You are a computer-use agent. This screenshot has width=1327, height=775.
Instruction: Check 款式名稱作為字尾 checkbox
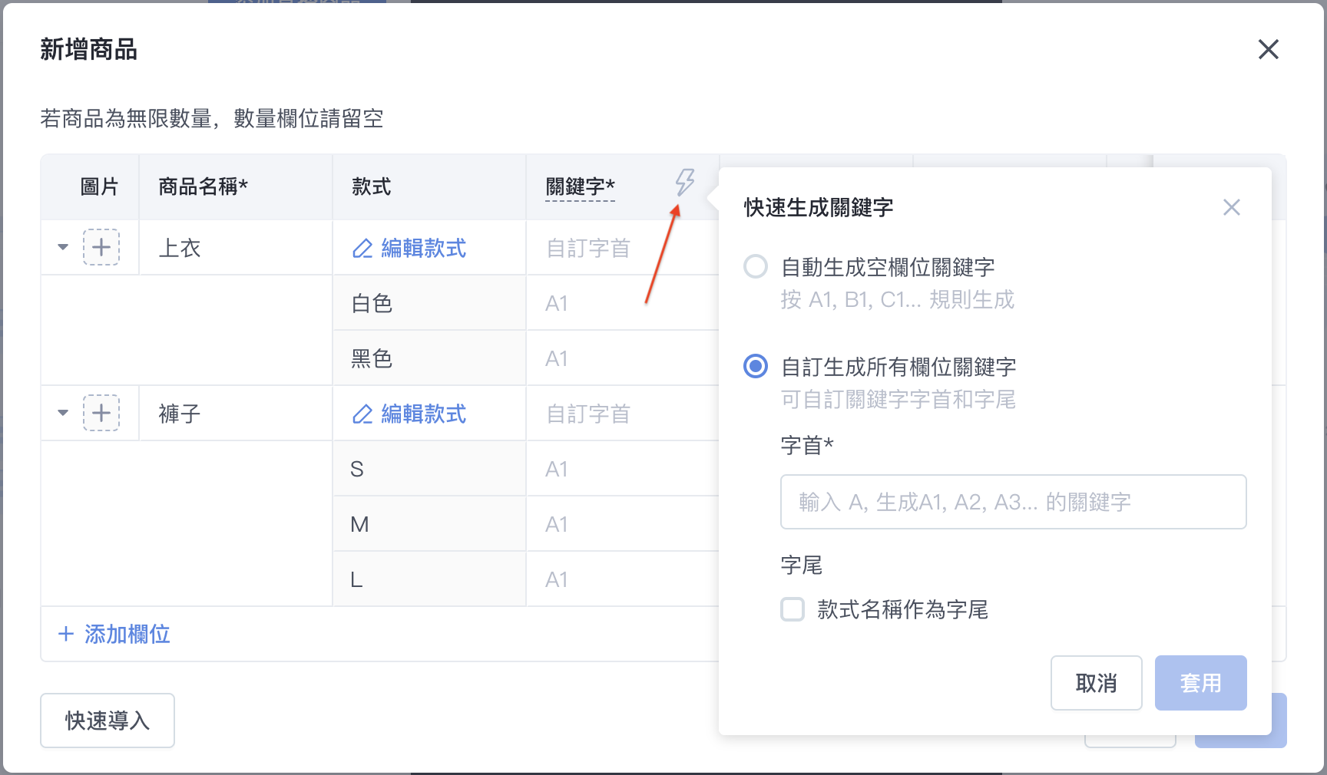point(793,609)
